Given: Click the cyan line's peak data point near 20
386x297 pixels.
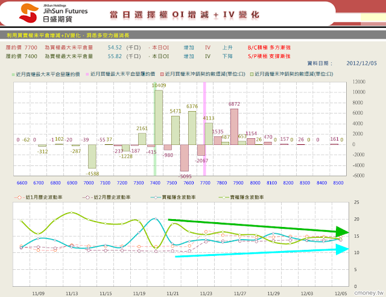Looking at the screenshot, I should (156, 219).
